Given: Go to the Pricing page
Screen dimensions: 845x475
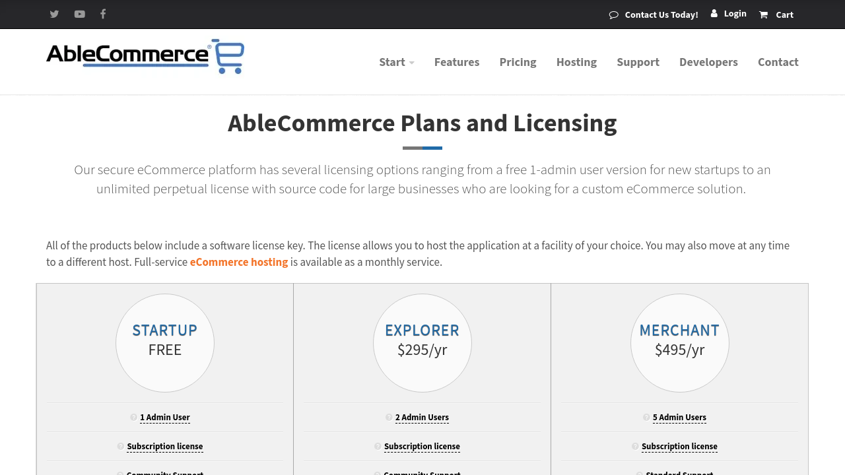Looking at the screenshot, I should (518, 62).
